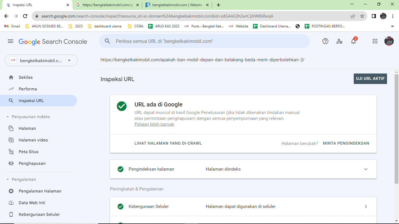
Task: Go back using the browser arrow
Action: [6, 16]
